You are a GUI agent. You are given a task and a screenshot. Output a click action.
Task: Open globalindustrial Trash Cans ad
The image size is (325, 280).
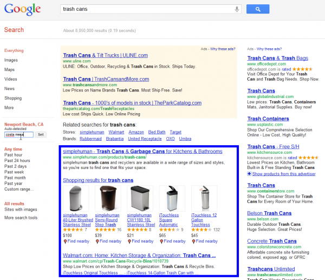pyautogui.click(x=261, y=91)
